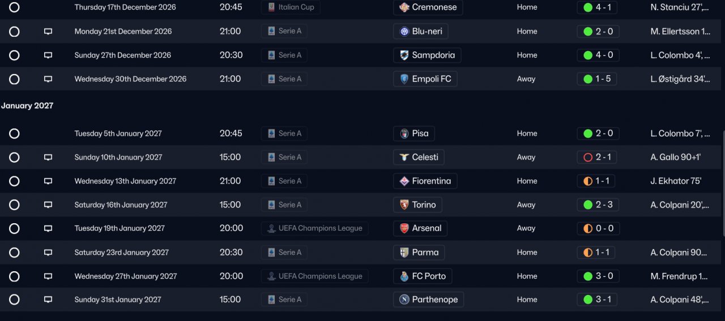This screenshot has width=725, height=321.
Task: Click the Parthenope club badge
Action: (404, 300)
